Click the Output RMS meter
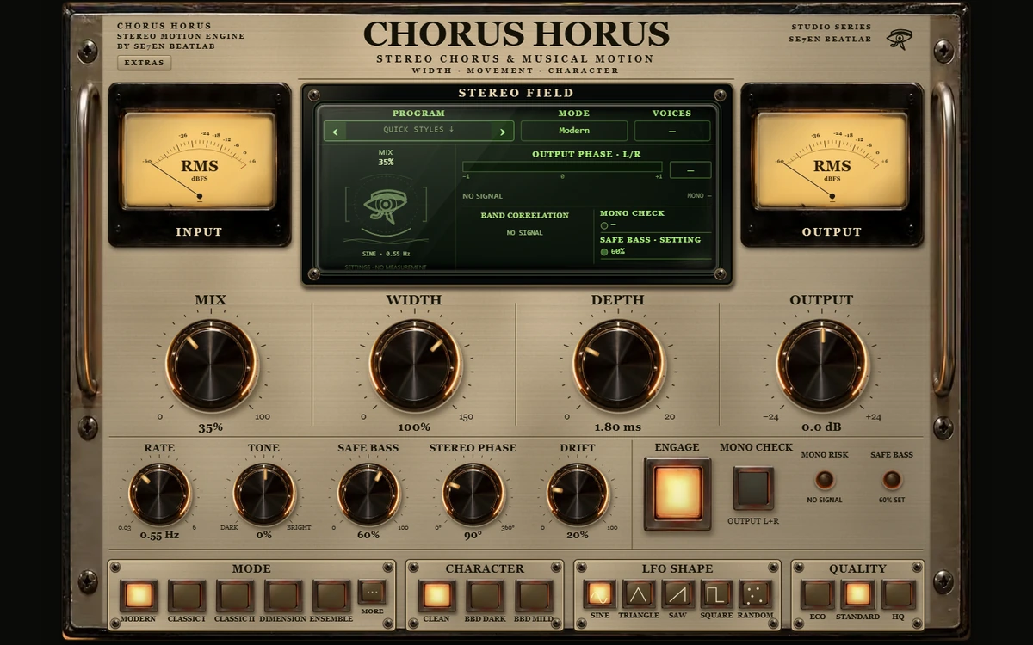 (x=832, y=161)
